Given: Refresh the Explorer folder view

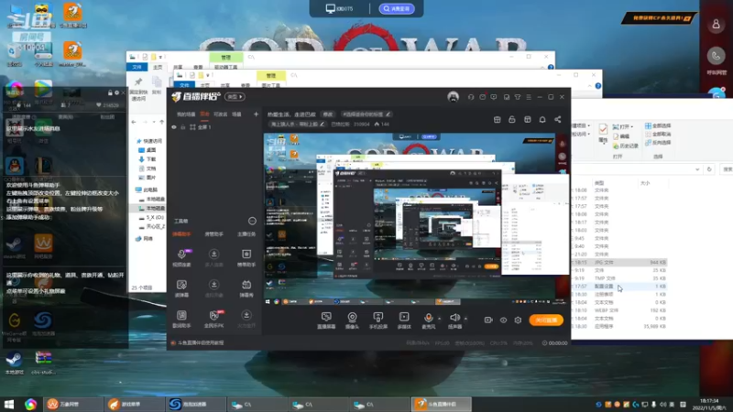Looking at the screenshot, I should click(x=709, y=169).
